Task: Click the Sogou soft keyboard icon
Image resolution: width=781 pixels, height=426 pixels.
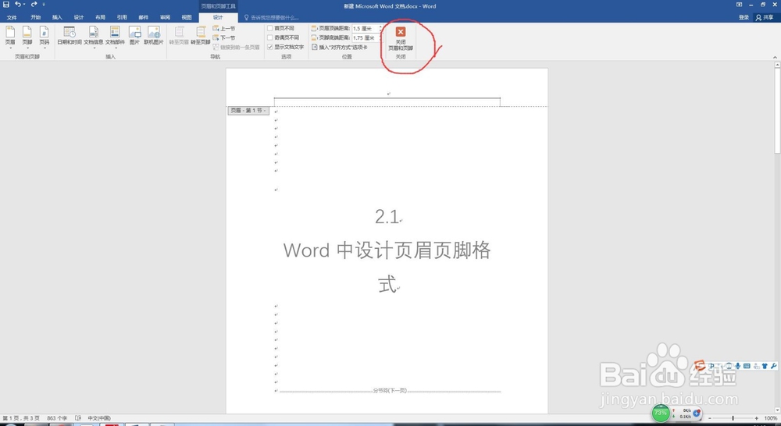Action: click(x=747, y=366)
